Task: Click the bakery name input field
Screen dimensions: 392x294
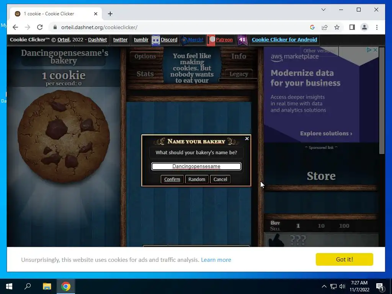Action: click(x=196, y=166)
